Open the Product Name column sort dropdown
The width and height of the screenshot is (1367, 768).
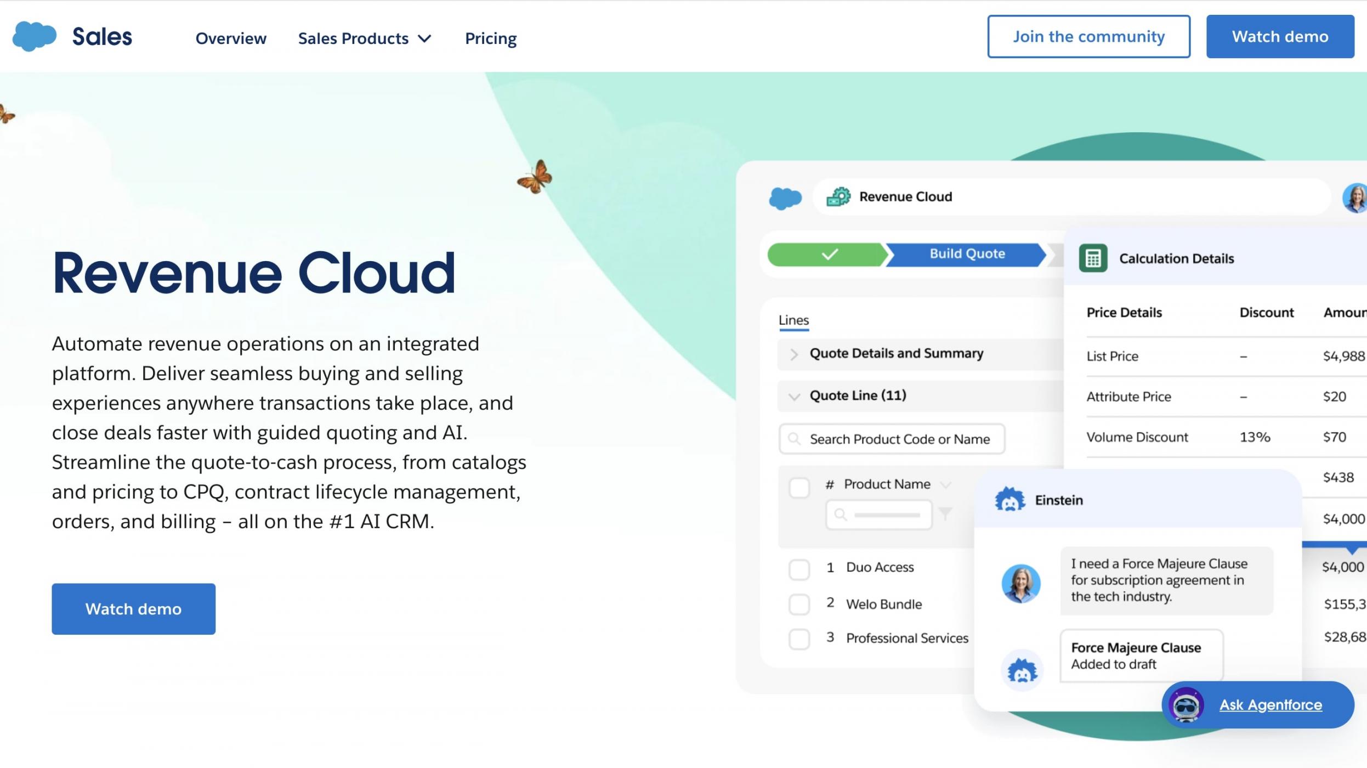(x=945, y=485)
